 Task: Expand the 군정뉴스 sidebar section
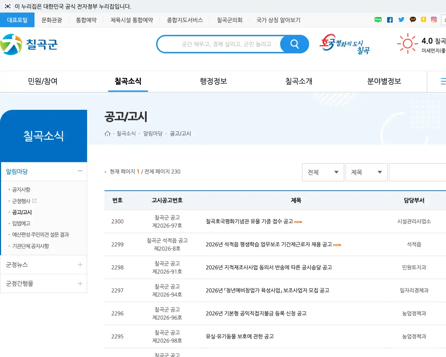(x=80, y=264)
